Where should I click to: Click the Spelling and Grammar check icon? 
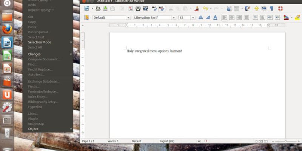(154, 8)
